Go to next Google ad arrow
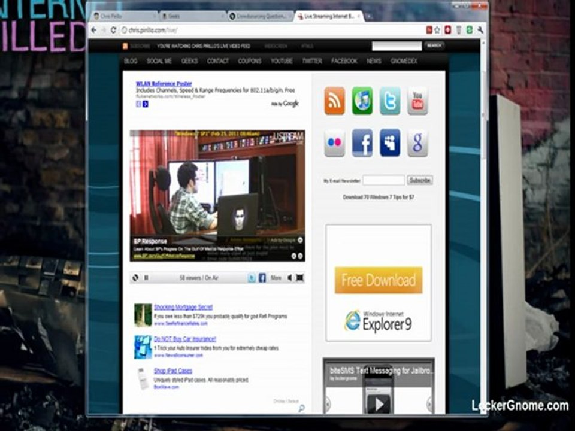This screenshot has width=575, height=431. [146, 104]
